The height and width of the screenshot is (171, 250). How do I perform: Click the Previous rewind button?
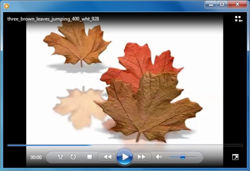(x=108, y=157)
